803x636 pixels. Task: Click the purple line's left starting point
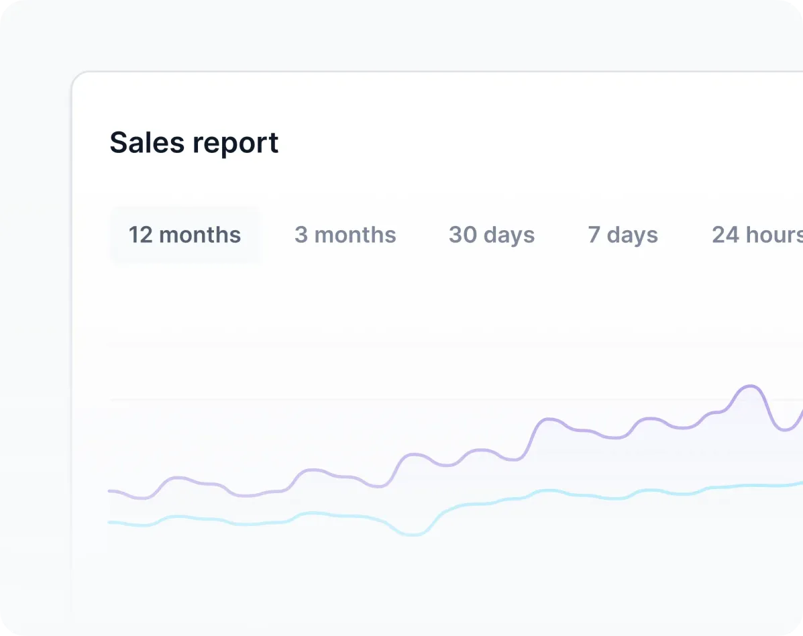pyautogui.click(x=110, y=491)
